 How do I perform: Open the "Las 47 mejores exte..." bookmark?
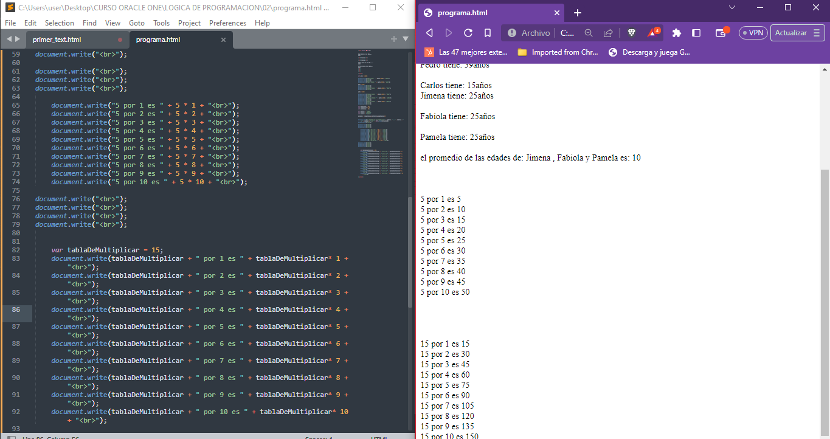466,52
